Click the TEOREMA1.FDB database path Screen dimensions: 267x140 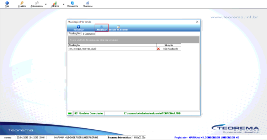[152, 113]
